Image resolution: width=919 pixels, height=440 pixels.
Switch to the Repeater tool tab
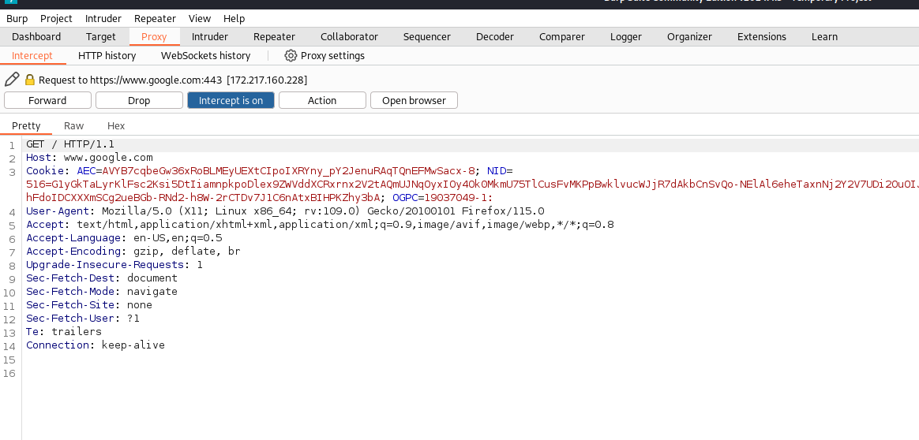coord(274,37)
